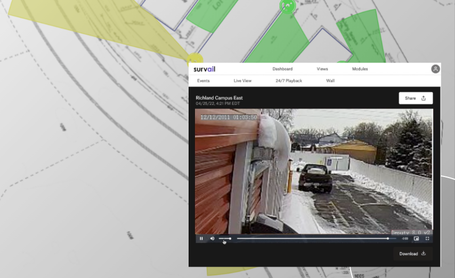Mute the video with speaker icon
This screenshot has height=278, width=455.
click(212, 239)
